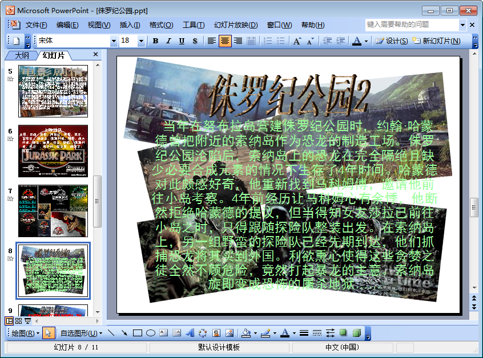
Task: Click the increase indent icon
Action: tap(340, 40)
